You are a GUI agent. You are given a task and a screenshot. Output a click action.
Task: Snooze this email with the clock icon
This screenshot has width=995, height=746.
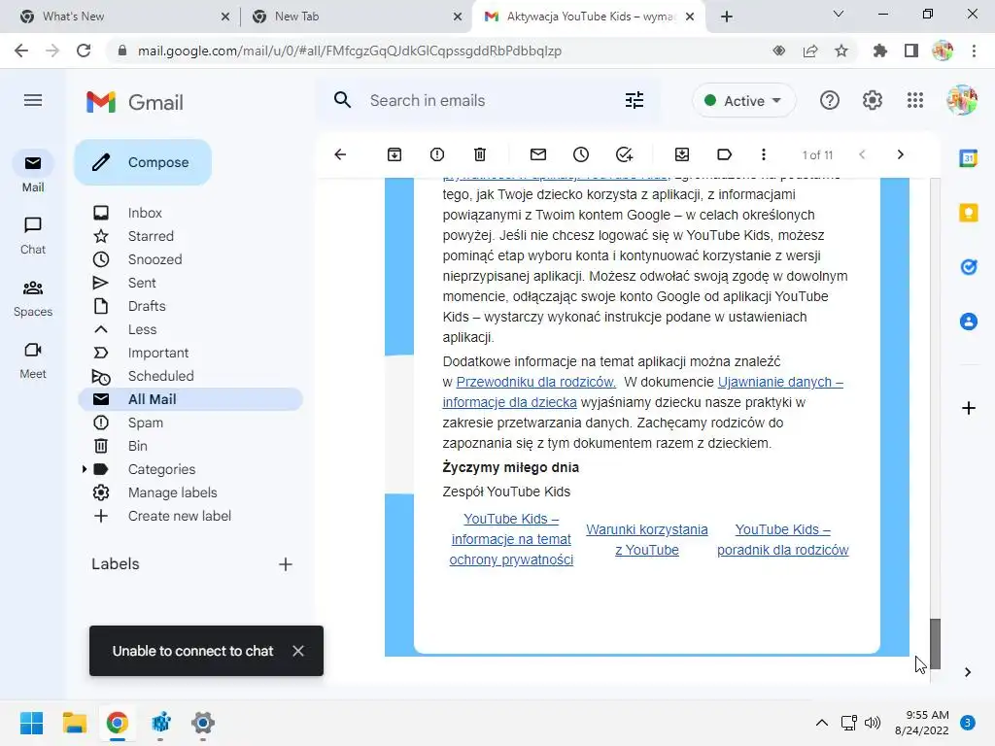[x=581, y=154]
